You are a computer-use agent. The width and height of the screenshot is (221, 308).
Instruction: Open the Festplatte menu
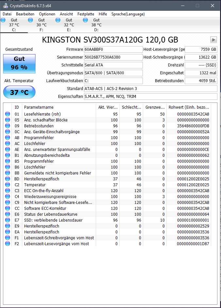coord(86,14)
